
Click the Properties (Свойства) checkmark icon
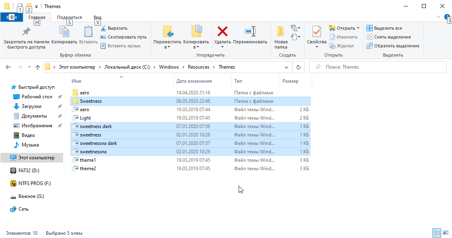(317, 32)
